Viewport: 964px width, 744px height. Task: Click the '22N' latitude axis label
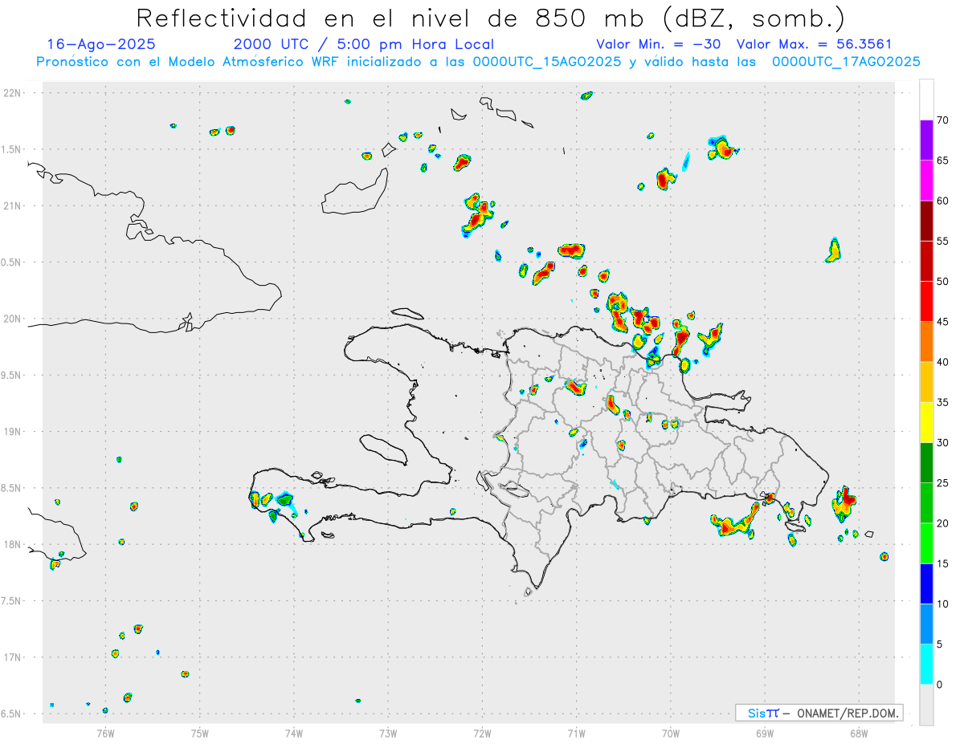(12, 93)
